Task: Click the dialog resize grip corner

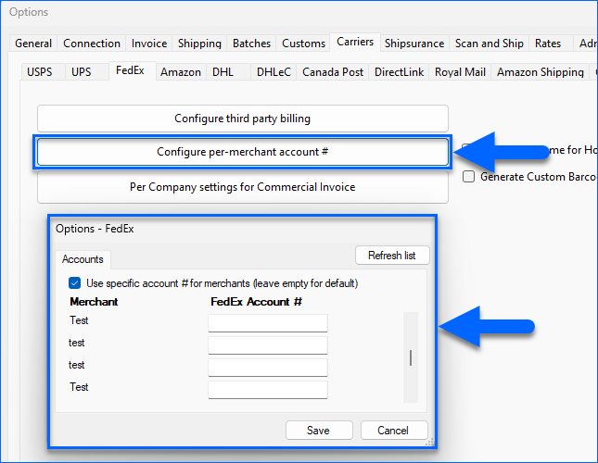Action: 430,442
